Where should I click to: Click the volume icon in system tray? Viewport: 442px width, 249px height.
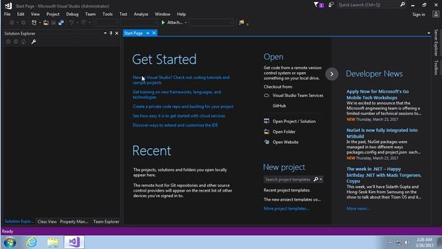(406, 243)
